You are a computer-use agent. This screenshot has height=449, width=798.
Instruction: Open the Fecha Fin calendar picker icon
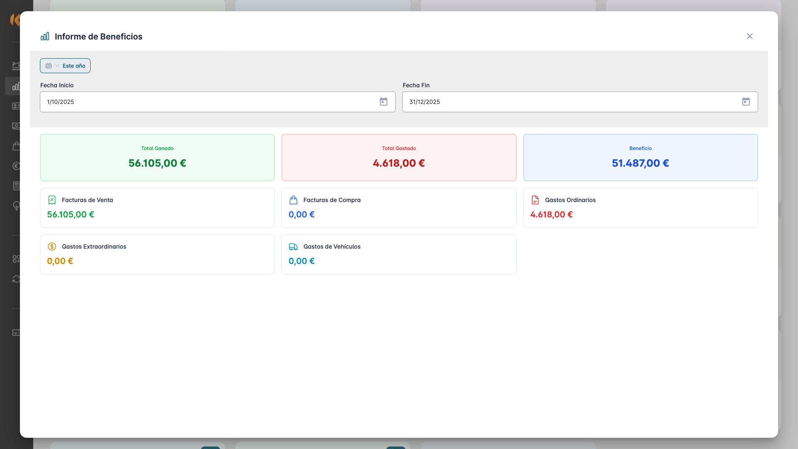(x=746, y=102)
